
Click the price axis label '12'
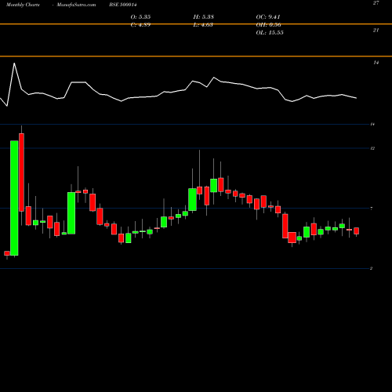(372, 148)
